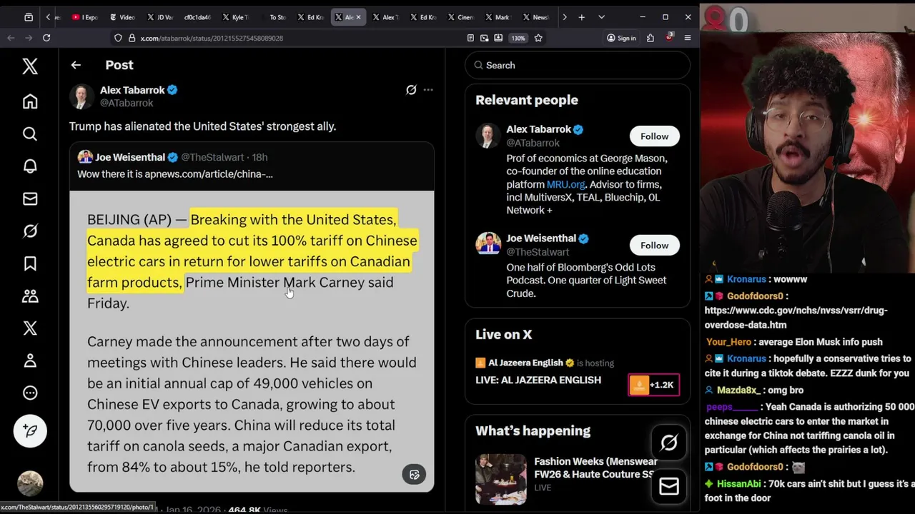Click Grok explain icon on post header

(411, 90)
